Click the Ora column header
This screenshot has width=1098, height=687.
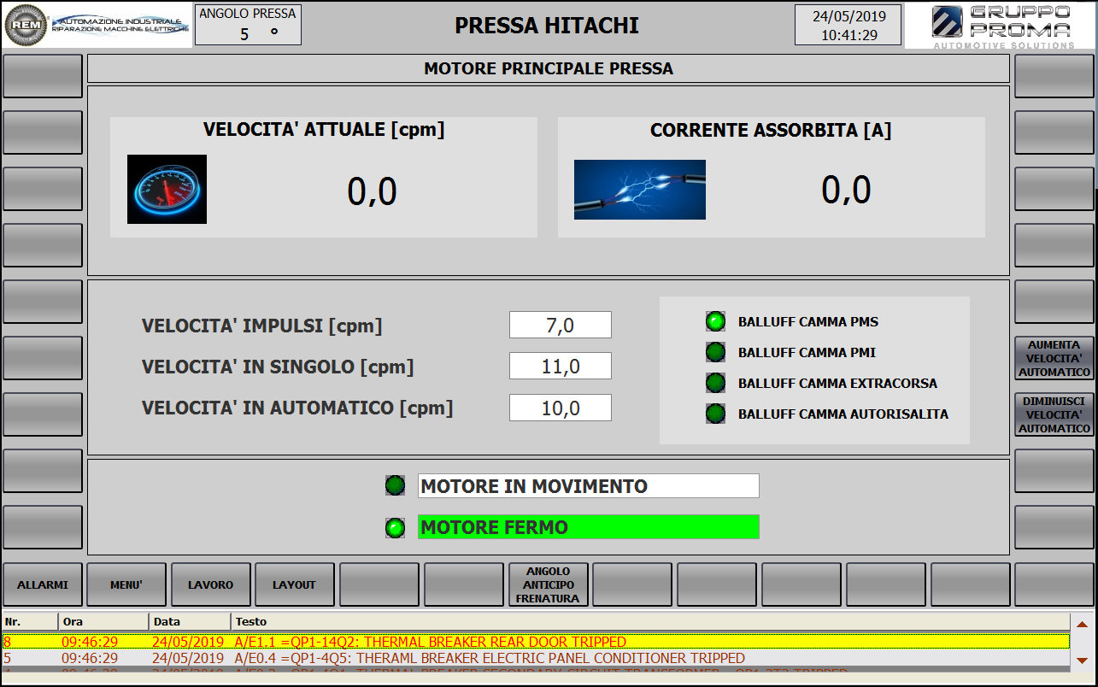point(103,621)
